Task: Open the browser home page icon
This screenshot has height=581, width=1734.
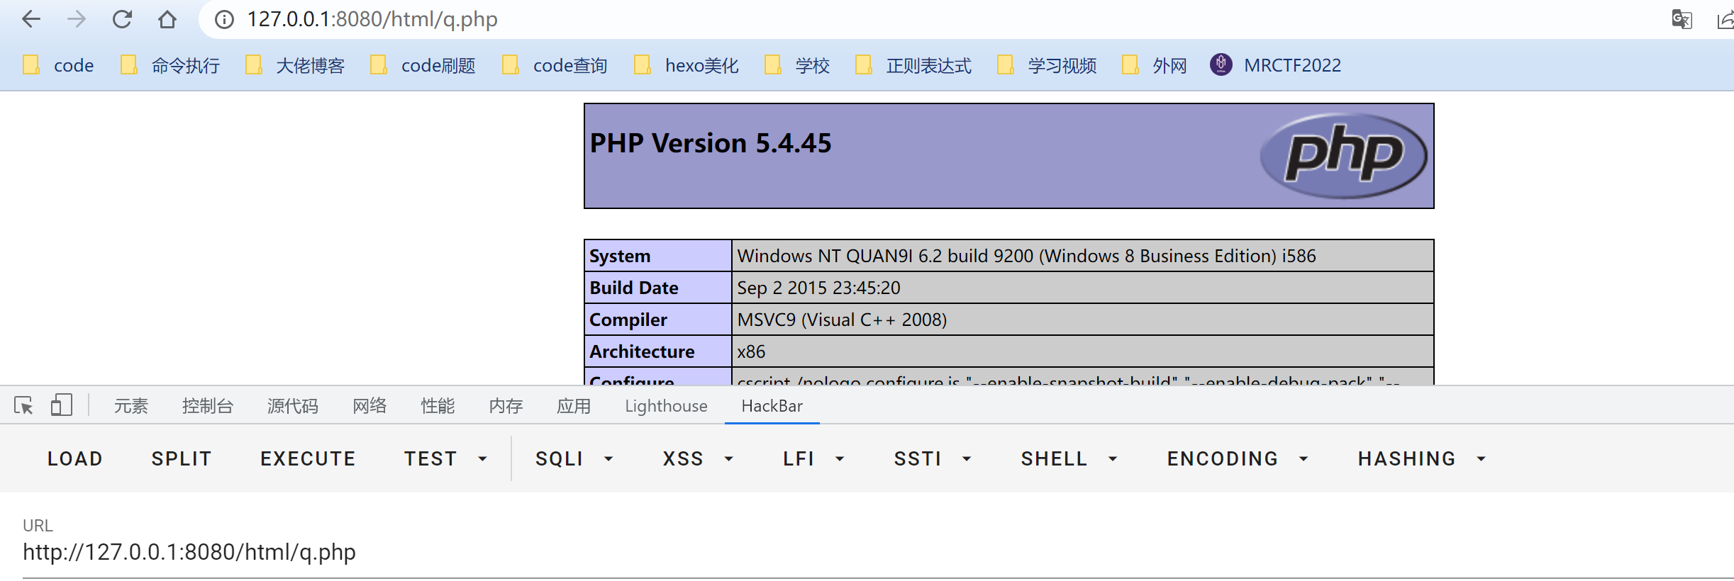Action: point(167,19)
